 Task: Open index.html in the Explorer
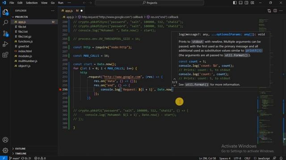34,51
